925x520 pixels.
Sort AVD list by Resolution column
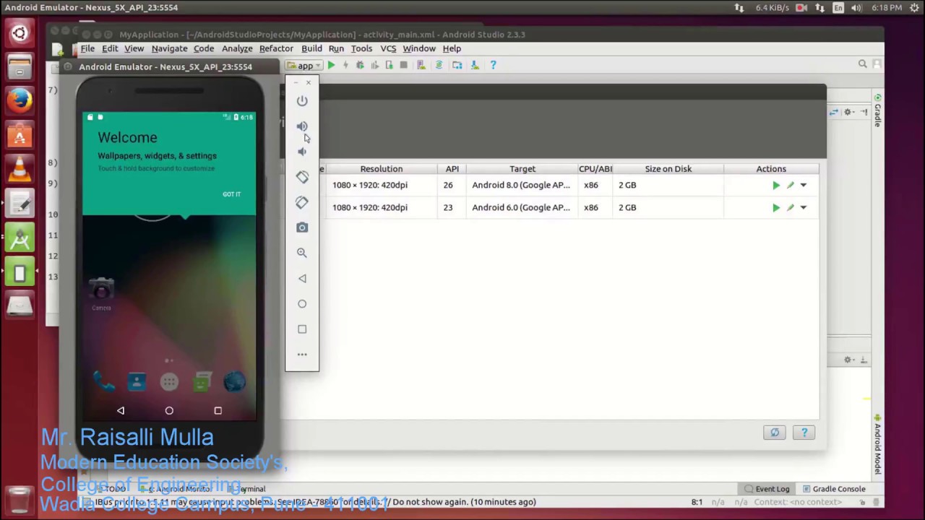382,169
